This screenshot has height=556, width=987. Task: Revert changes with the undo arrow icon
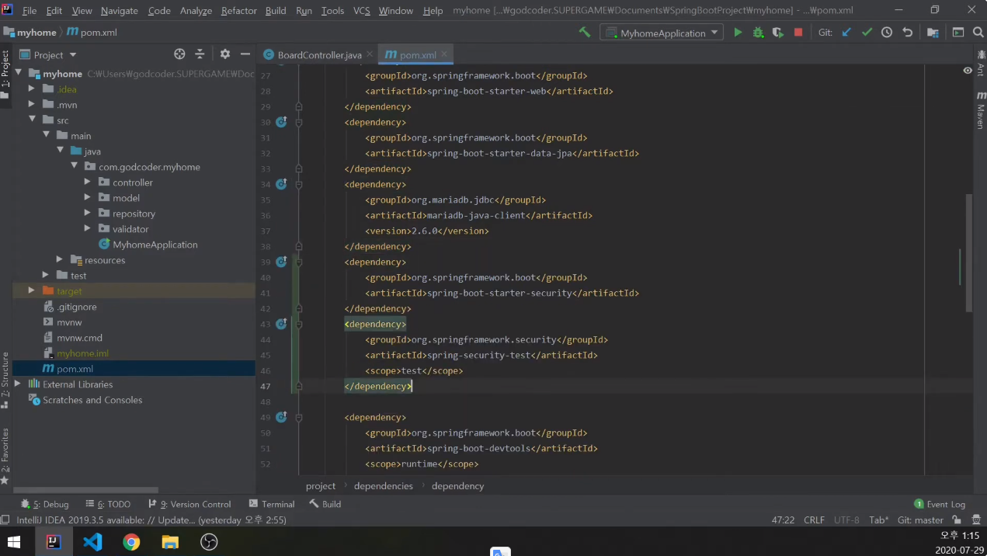pyautogui.click(x=907, y=33)
